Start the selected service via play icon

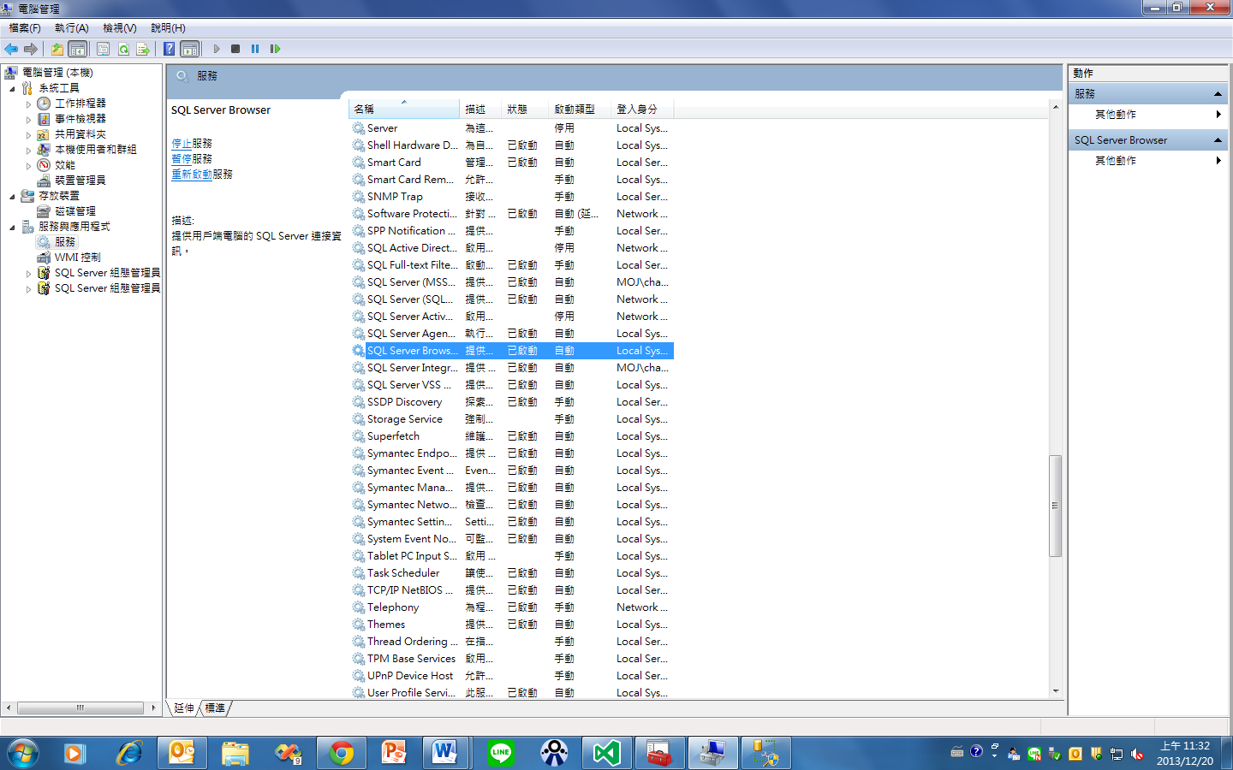click(x=217, y=49)
